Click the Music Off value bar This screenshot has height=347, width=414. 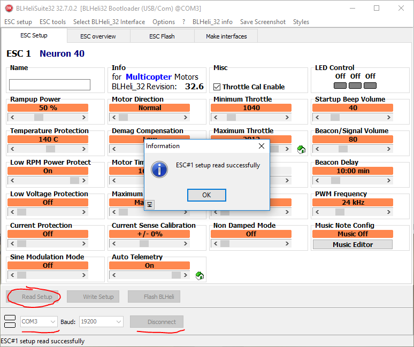coord(352,234)
